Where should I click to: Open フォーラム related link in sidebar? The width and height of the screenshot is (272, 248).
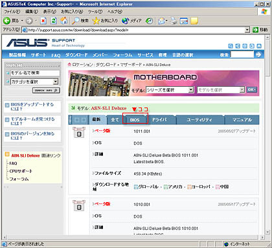19,179
